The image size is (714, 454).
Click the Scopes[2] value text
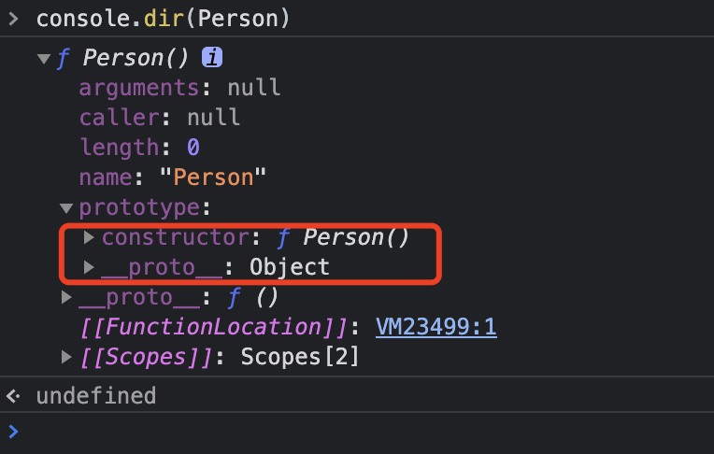pyautogui.click(x=300, y=357)
